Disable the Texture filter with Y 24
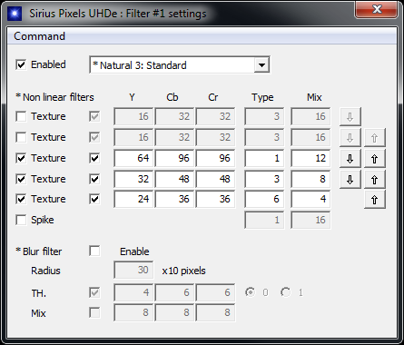 pos(21,199)
